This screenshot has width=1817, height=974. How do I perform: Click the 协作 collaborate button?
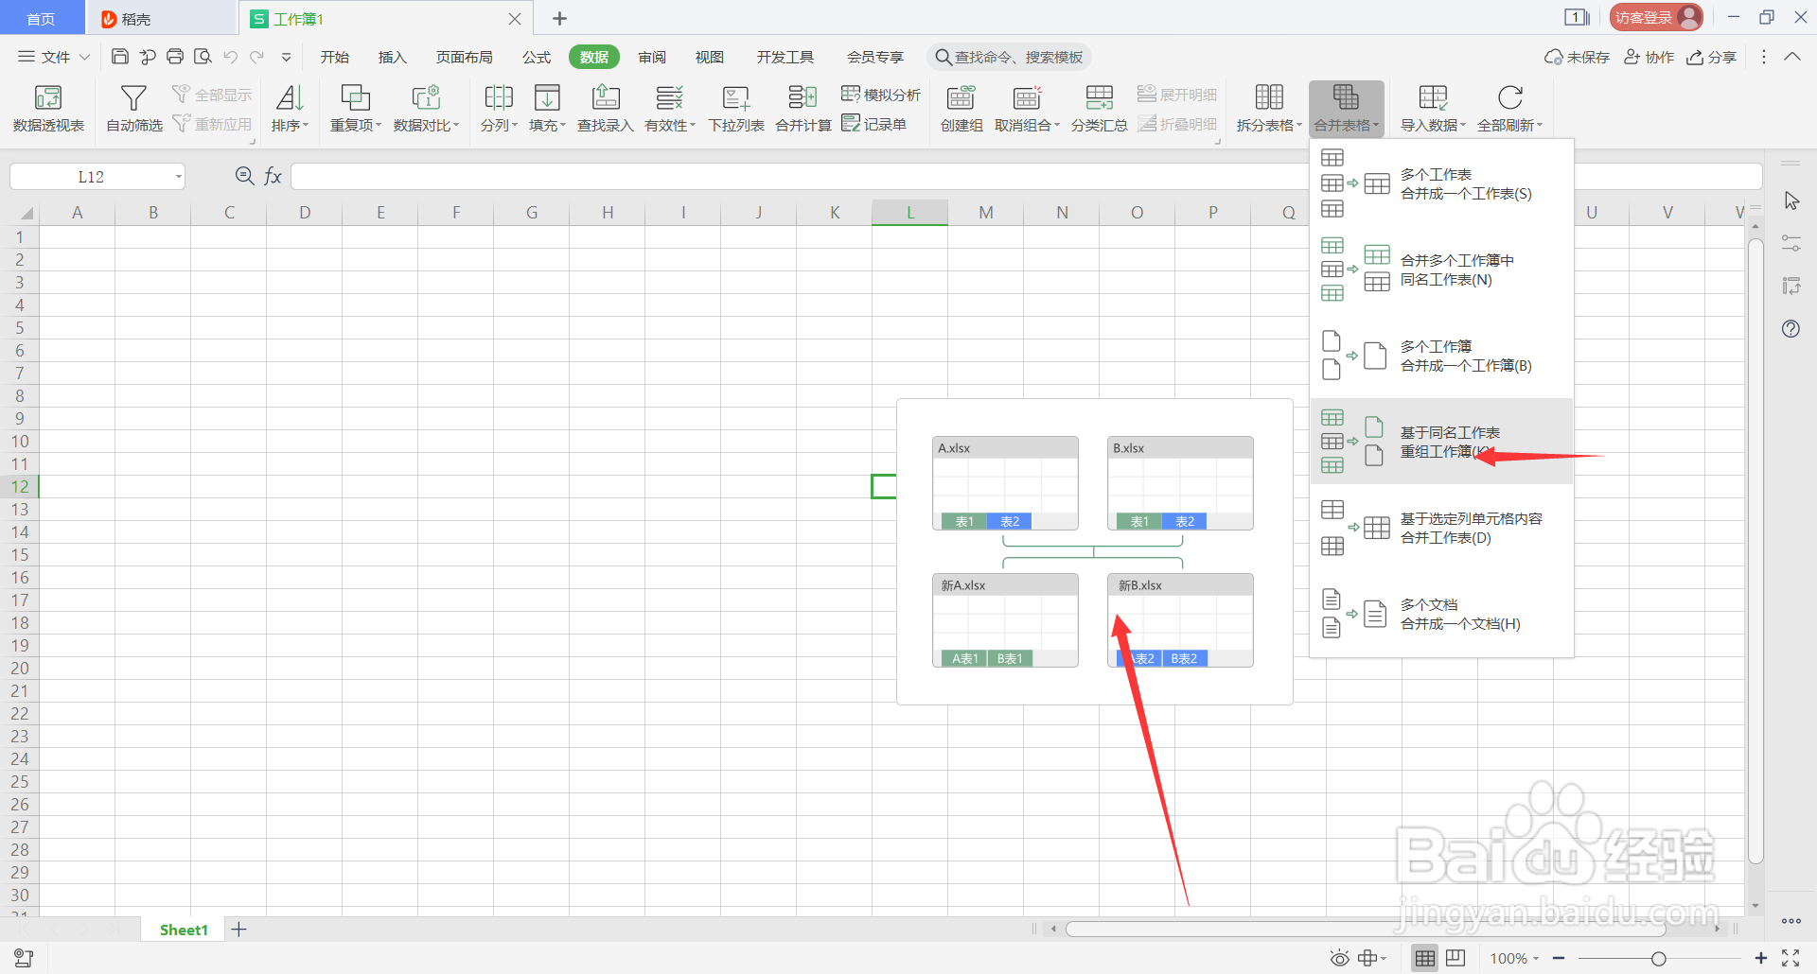click(x=1649, y=57)
